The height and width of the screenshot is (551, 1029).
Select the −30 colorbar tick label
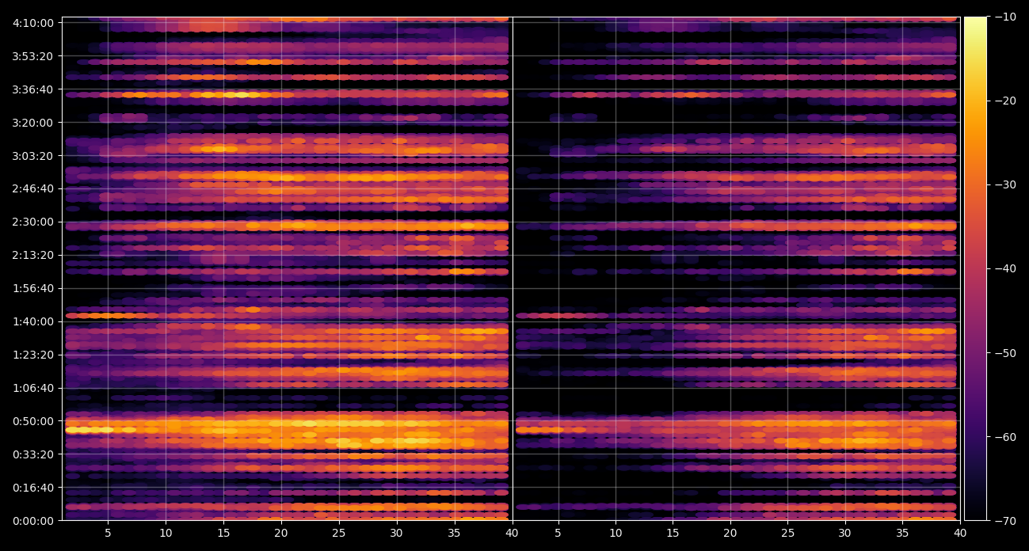[x=1004, y=184]
